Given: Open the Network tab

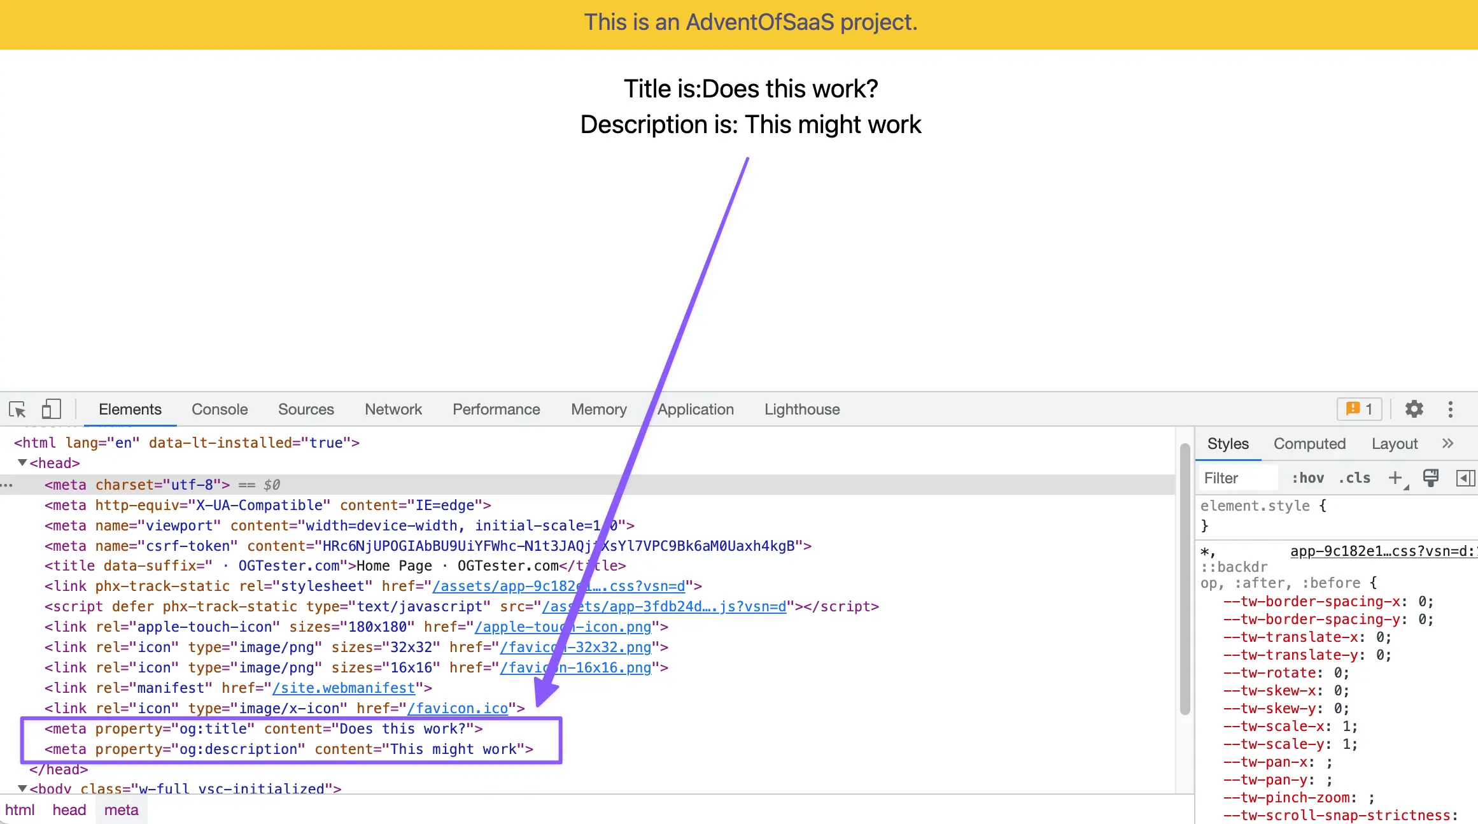Looking at the screenshot, I should click(x=393, y=409).
